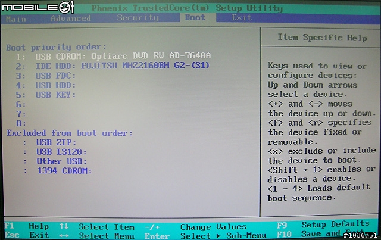Click F10 Save and Exit in footer
Image resolution: width=381 pixels, height=240 pixels.
coord(321,234)
